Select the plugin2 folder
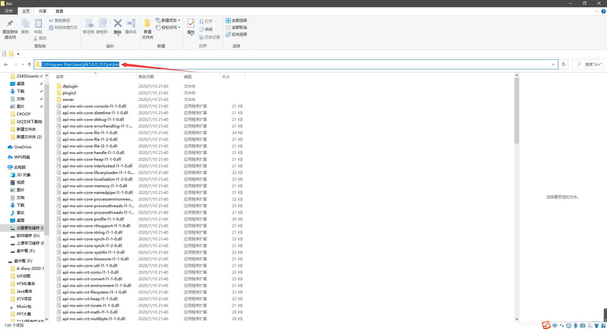607x329 pixels. pyautogui.click(x=69, y=93)
